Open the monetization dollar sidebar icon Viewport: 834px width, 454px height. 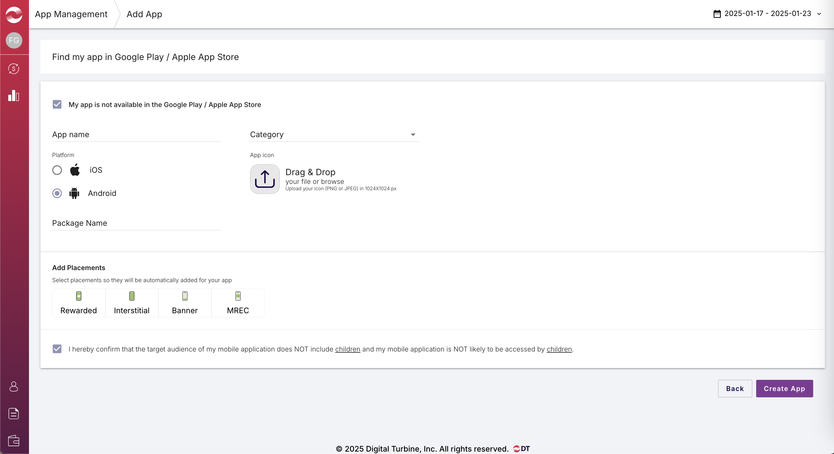(14, 68)
